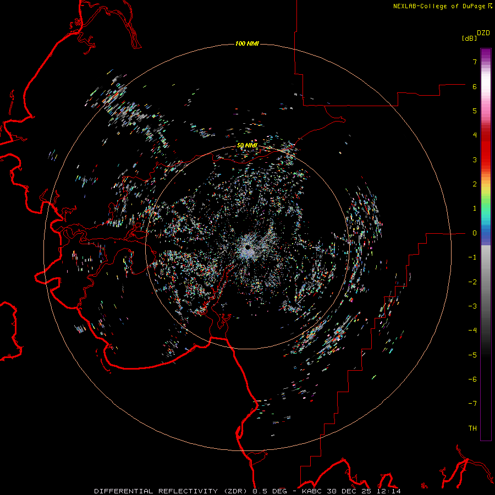Click the TH threshold label on scale

click(x=472, y=428)
